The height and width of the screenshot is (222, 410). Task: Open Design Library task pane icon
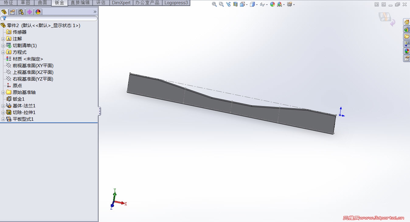click(407, 29)
